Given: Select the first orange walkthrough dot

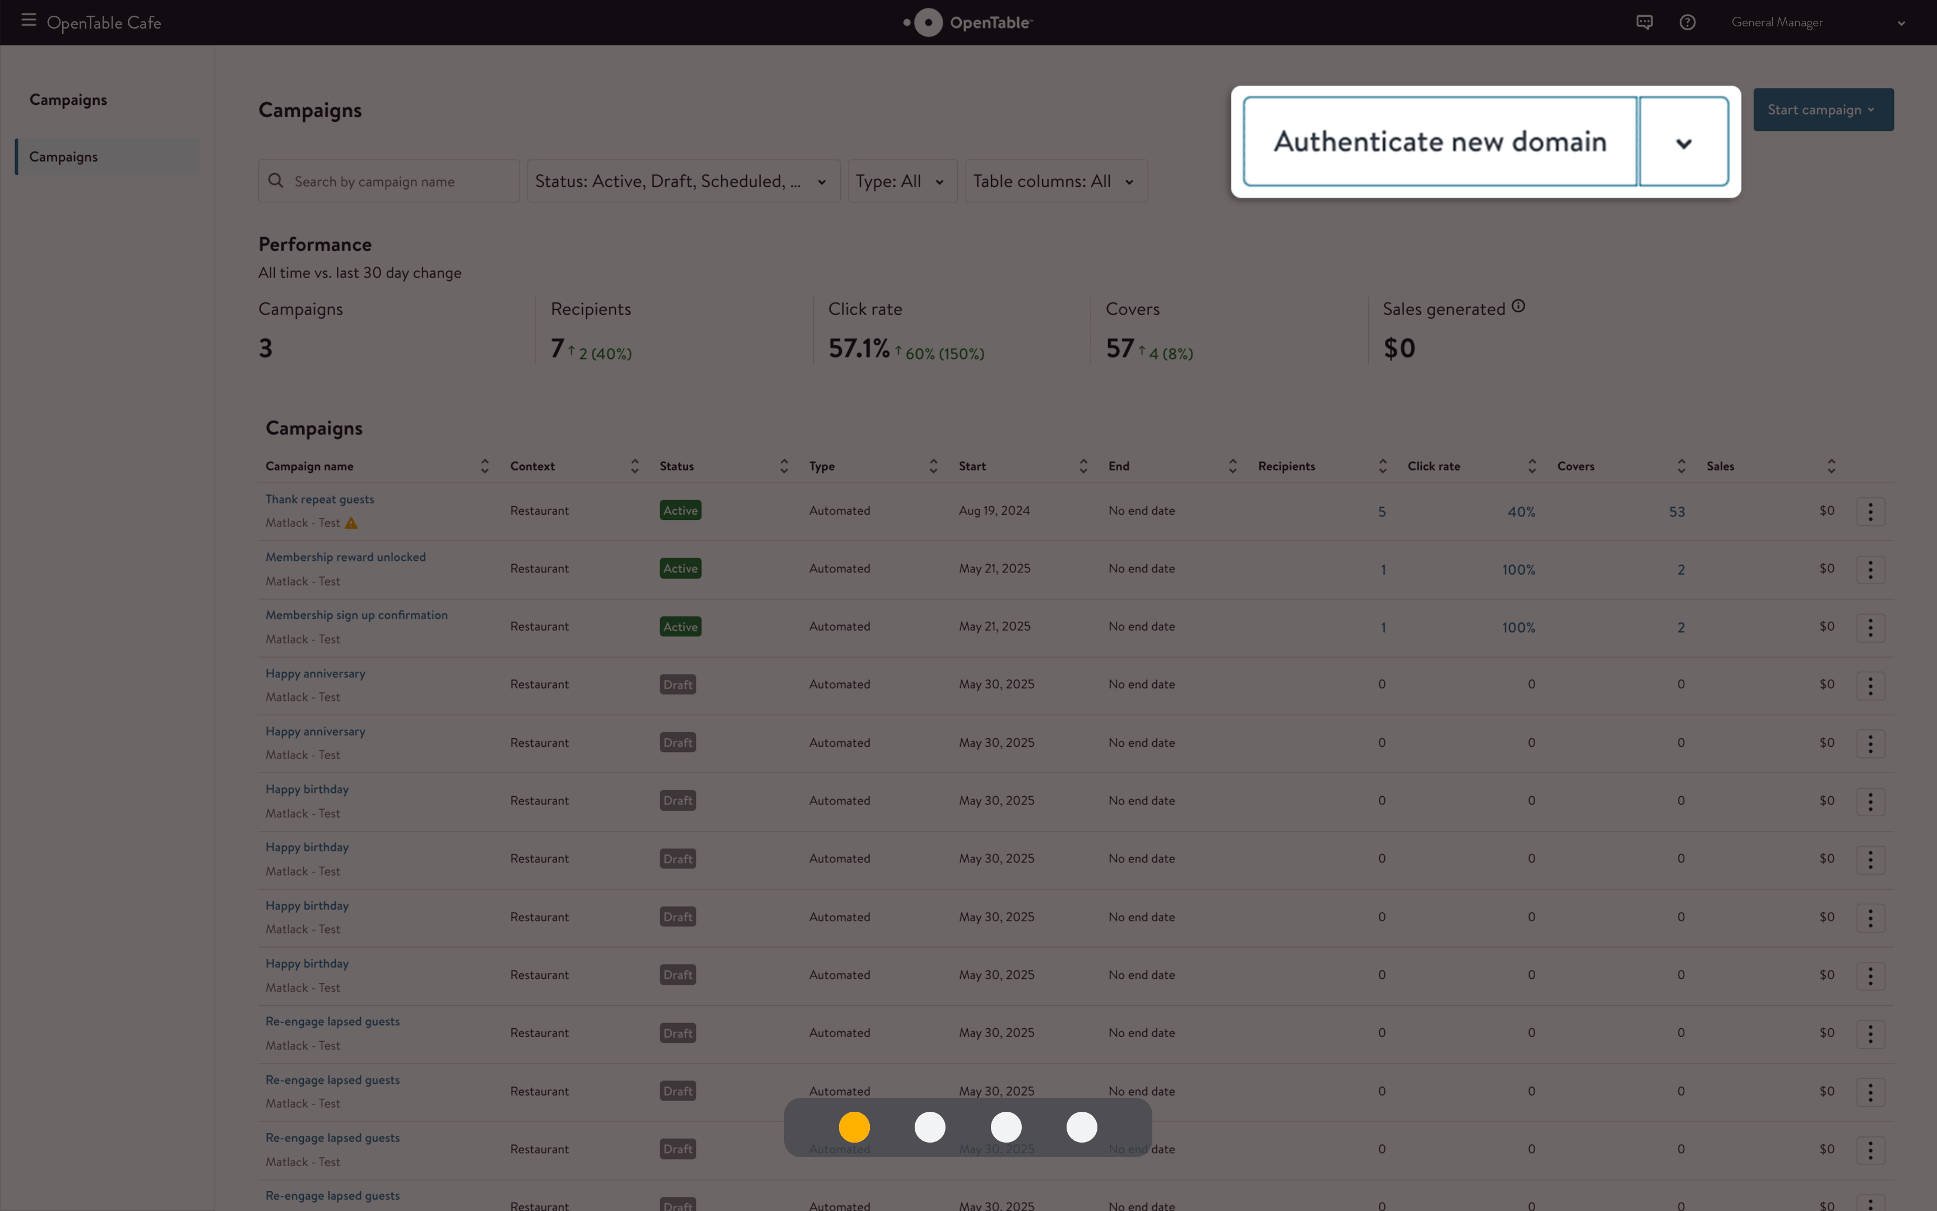Looking at the screenshot, I should click(x=854, y=1127).
